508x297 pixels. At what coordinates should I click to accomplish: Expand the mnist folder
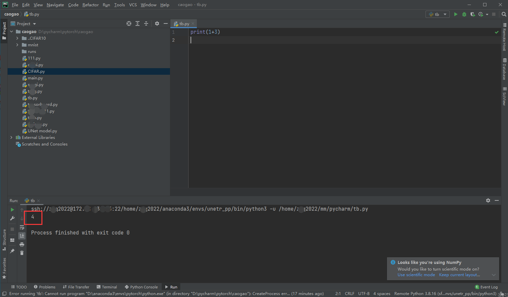18,45
